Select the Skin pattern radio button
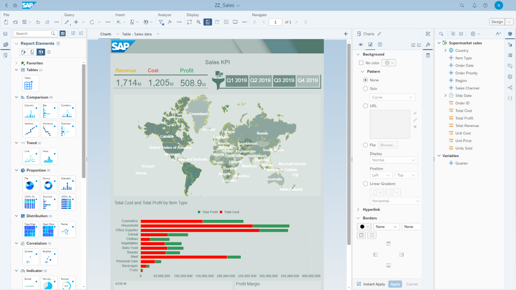The image size is (516, 290). click(365, 89)
